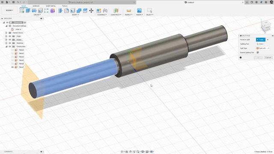The height and width of the screenshot is (154, 274).
Task: Collapse the Construction folder
Action: point(6,47)
